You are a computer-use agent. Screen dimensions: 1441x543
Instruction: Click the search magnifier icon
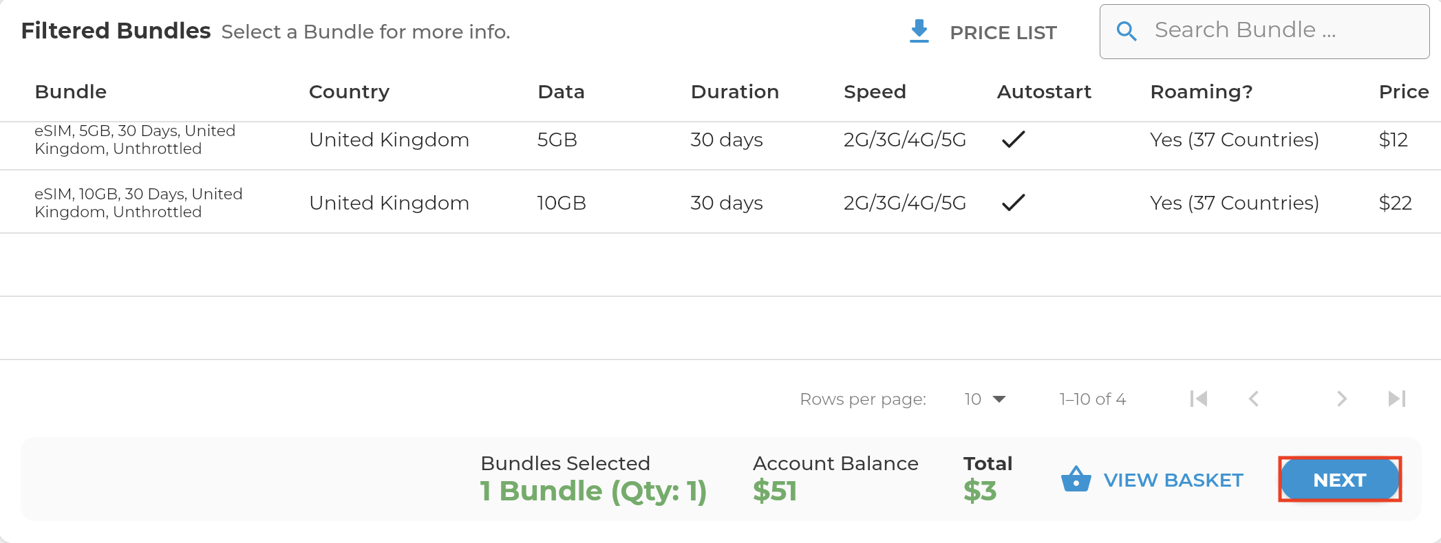point(1127,31)
